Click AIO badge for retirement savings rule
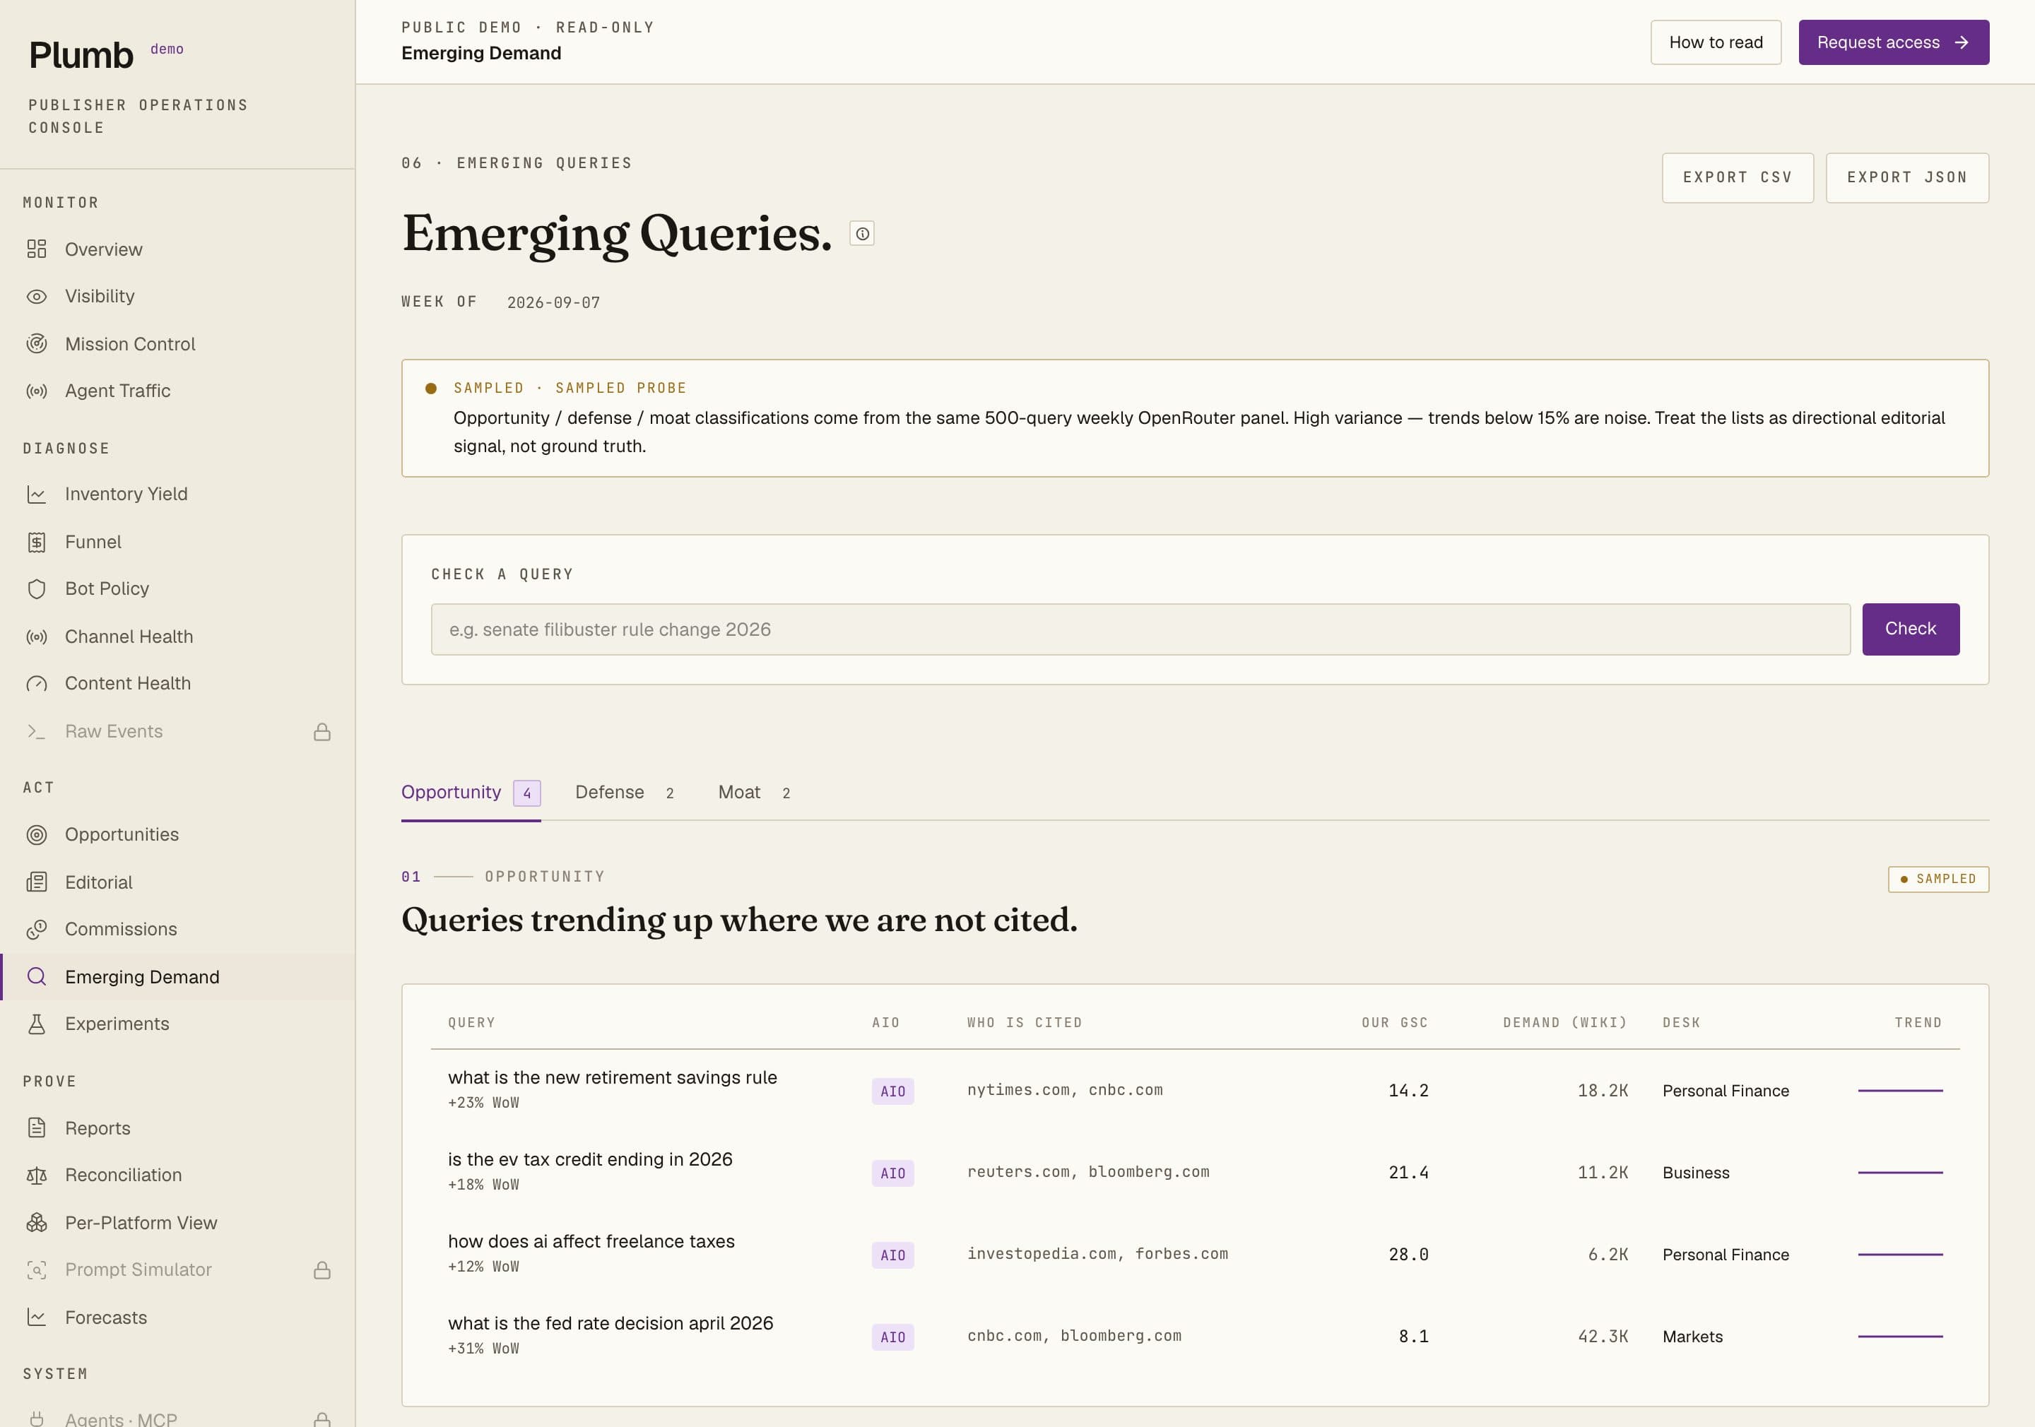The height and width of the screenshot is (1427, 2035). click(x=892, y=1091)
